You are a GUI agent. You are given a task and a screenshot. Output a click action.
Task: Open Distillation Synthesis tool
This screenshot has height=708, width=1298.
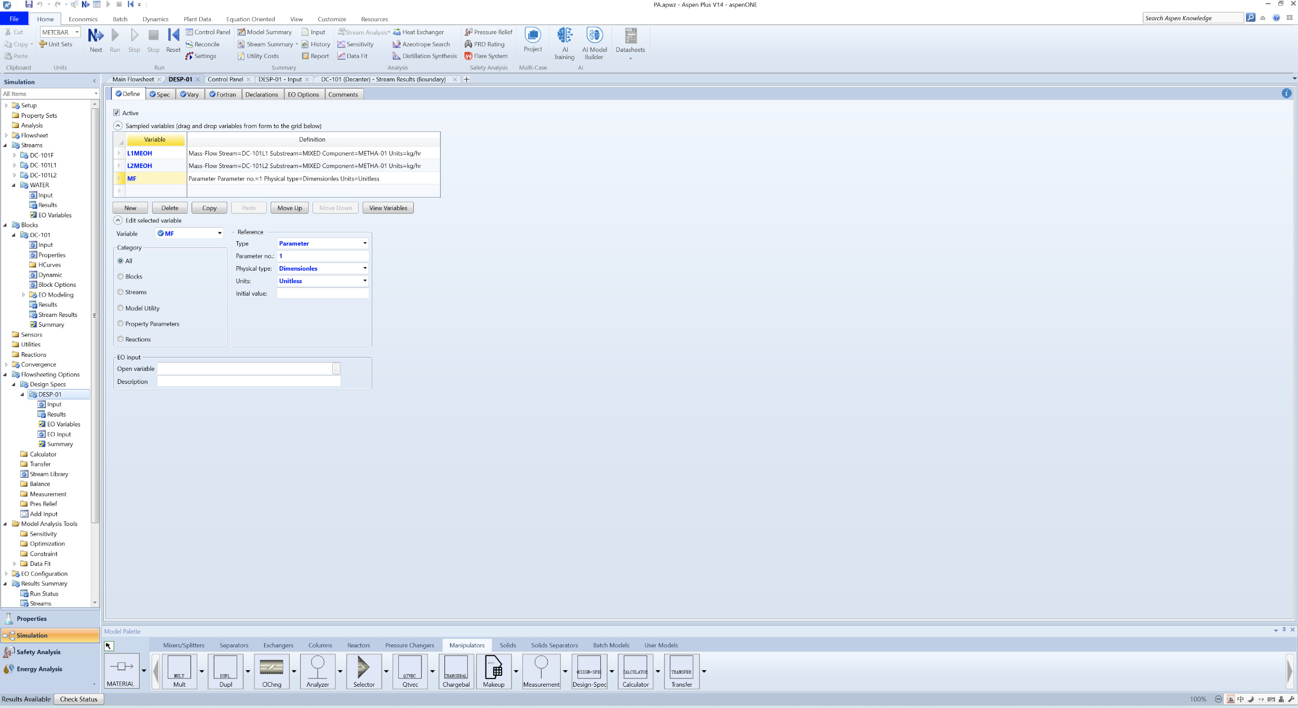(425, 56)
